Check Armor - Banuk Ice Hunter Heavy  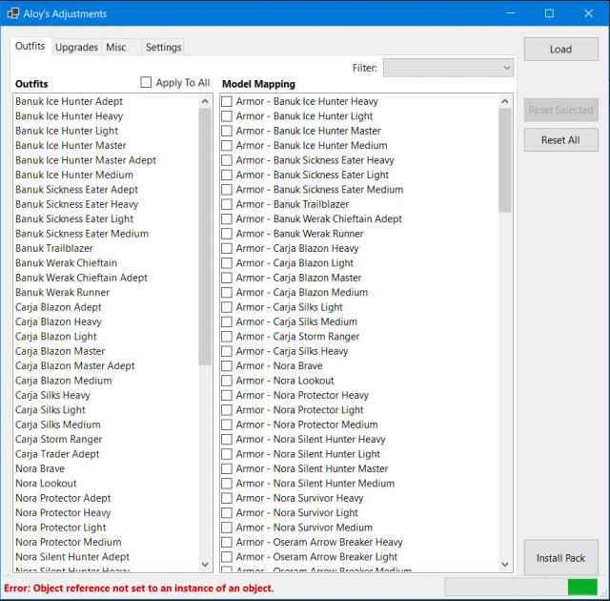(x=227, y=101)
